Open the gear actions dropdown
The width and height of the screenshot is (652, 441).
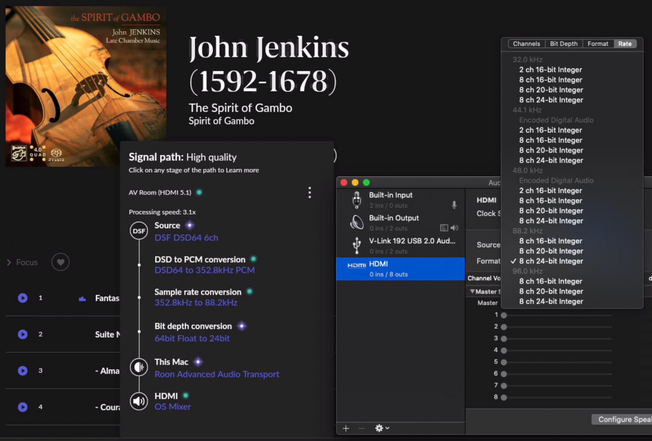tap(382, 428)
